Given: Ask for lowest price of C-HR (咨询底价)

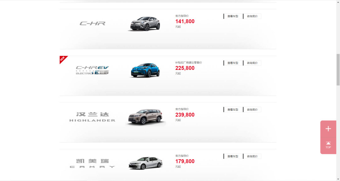Looking at the screenshot, I should pyautogui.click(x=252, y=16).
